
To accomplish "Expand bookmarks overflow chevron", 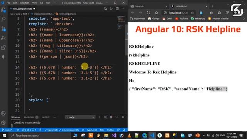I will (244, 19).
